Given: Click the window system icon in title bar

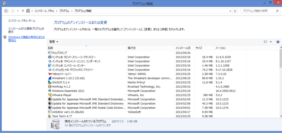Looking at the screenshot, I should pyautogui.click(x=4, y=3).
